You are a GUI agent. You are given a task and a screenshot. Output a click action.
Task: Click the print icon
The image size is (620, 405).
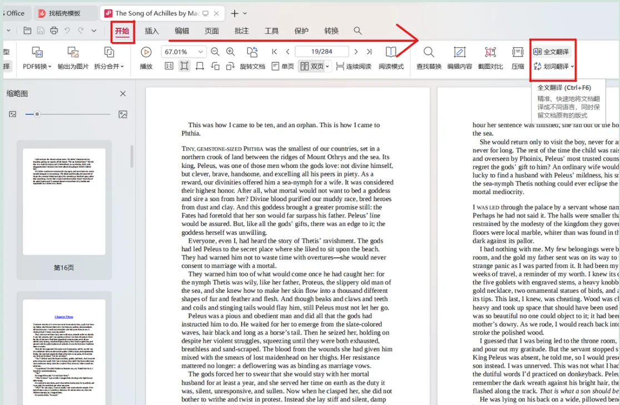pyautogui.click(x=54, y=31)
